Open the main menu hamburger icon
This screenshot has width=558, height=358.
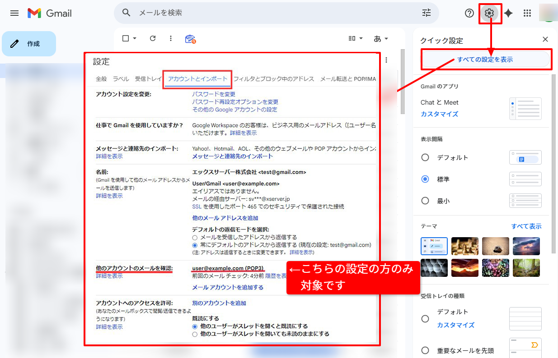coord(14,13)
